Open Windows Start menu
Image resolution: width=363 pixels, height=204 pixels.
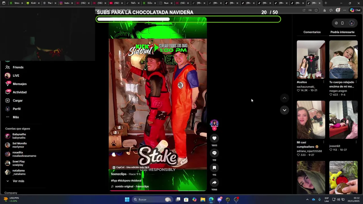pyautogui.click(x=127, y=199)
